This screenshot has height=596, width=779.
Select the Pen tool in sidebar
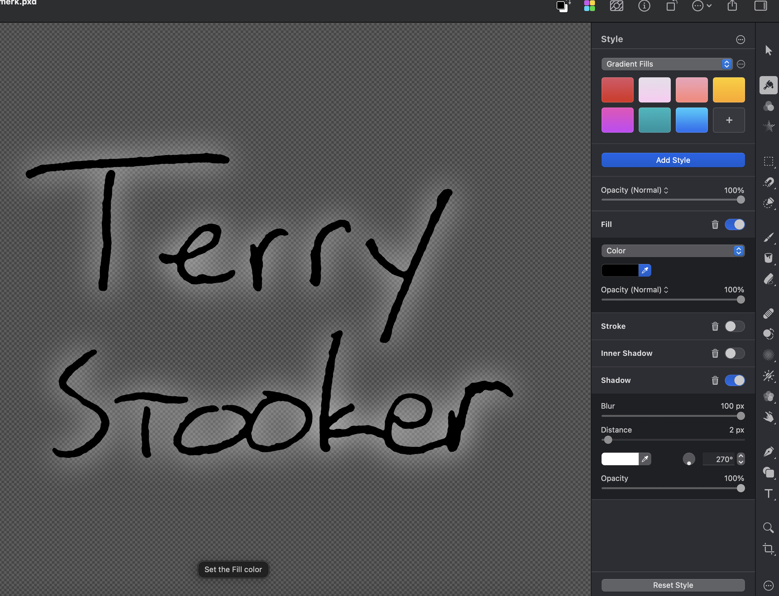[768, 452]
